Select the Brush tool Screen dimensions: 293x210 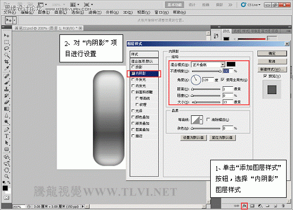6,83
